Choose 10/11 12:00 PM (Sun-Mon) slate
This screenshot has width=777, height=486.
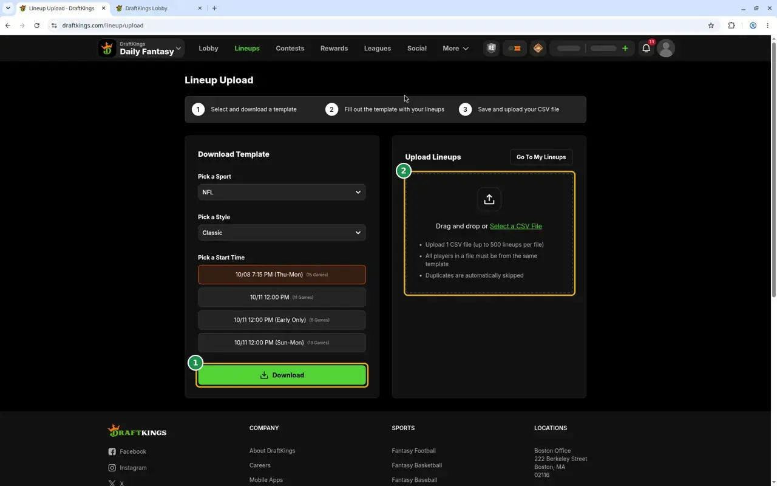282,343
